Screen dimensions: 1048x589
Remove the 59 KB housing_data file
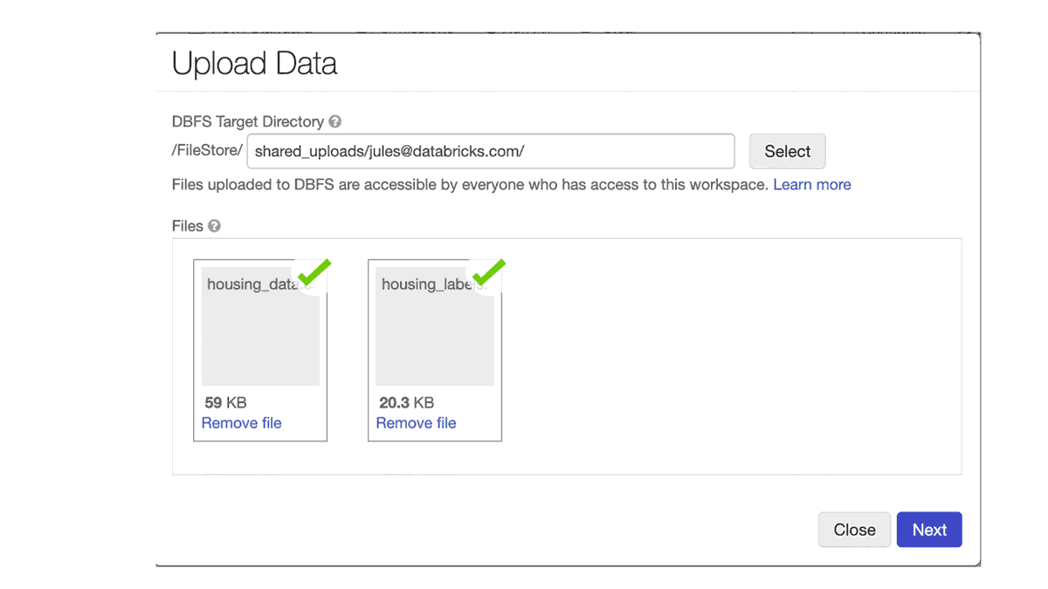(241, 423)
